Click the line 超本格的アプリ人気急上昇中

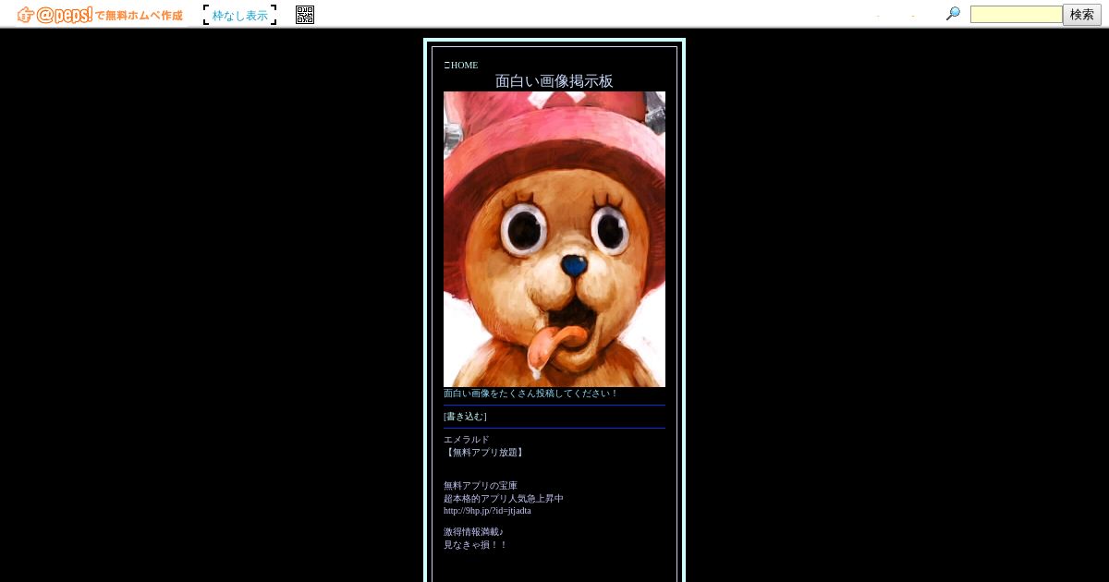504,499
